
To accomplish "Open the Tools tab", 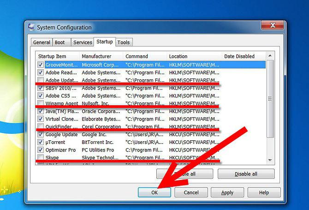I will [x=123, y=42].
